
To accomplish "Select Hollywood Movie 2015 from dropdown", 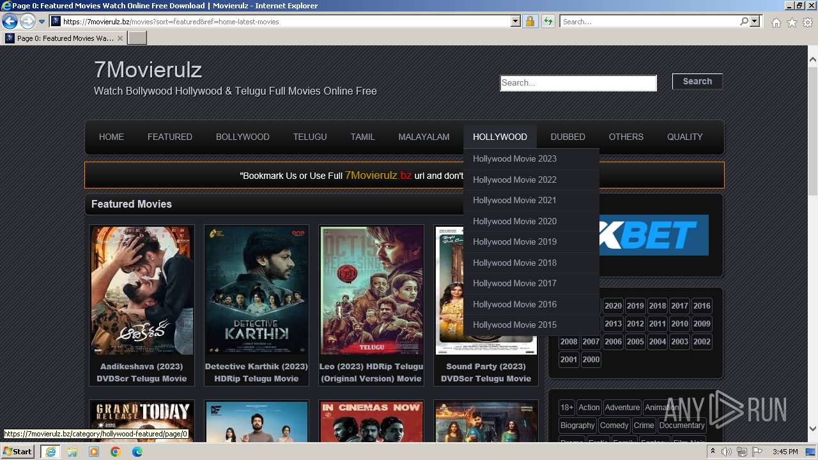I will click(531, 325).
